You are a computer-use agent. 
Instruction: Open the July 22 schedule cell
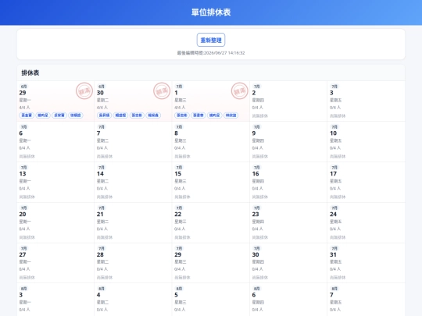(x=211, y=222)
